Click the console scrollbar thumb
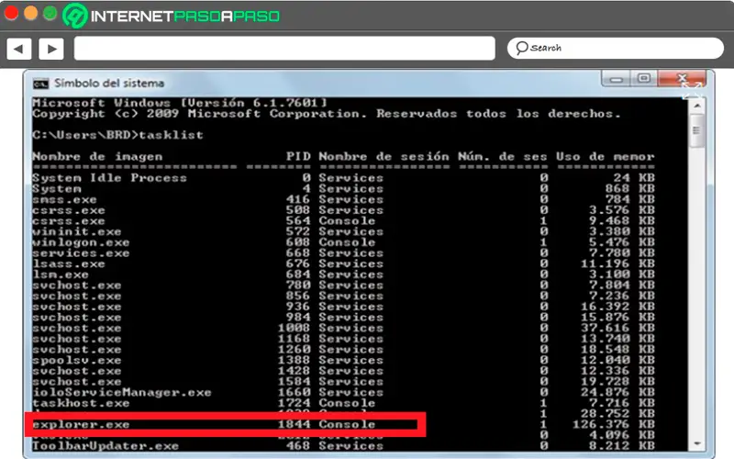The image size is (734, 459). click(x=697, y=130)
